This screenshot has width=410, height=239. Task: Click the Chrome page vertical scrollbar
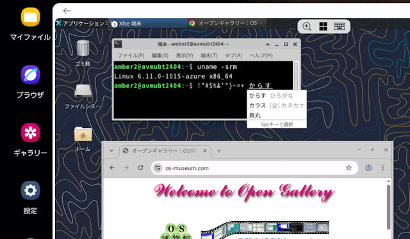click(x=389, y=206)
